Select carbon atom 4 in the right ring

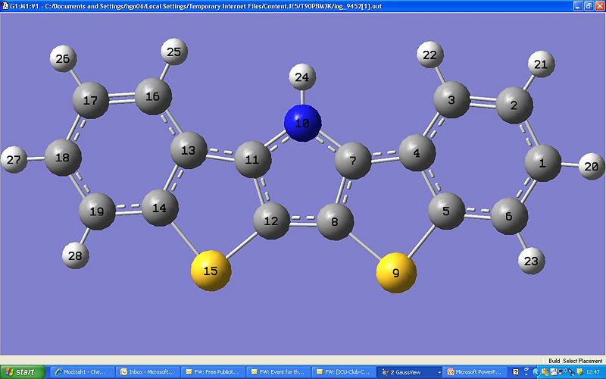[x=416, y=154]
